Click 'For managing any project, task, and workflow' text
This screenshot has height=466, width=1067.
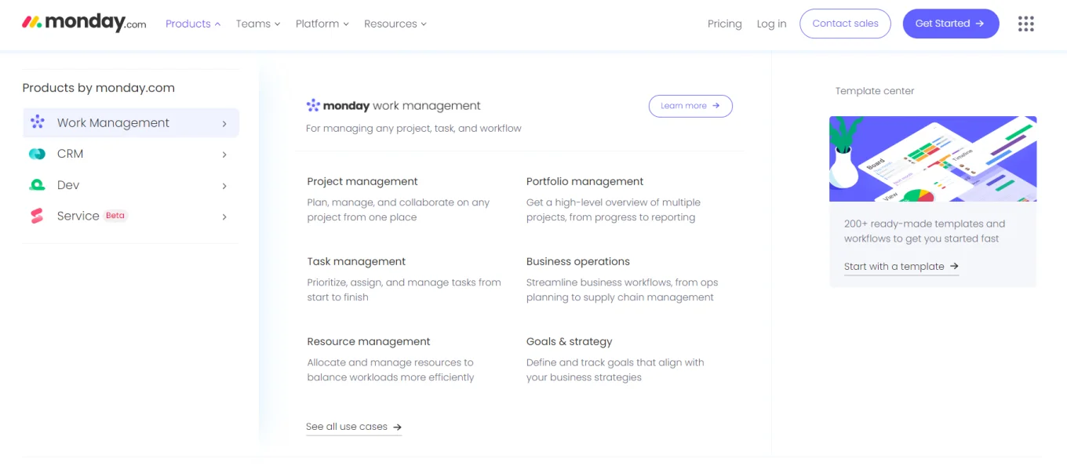[x=413, y=128]
